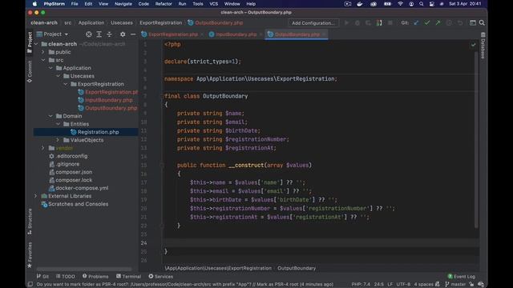Collapse the Application folder

50,68
